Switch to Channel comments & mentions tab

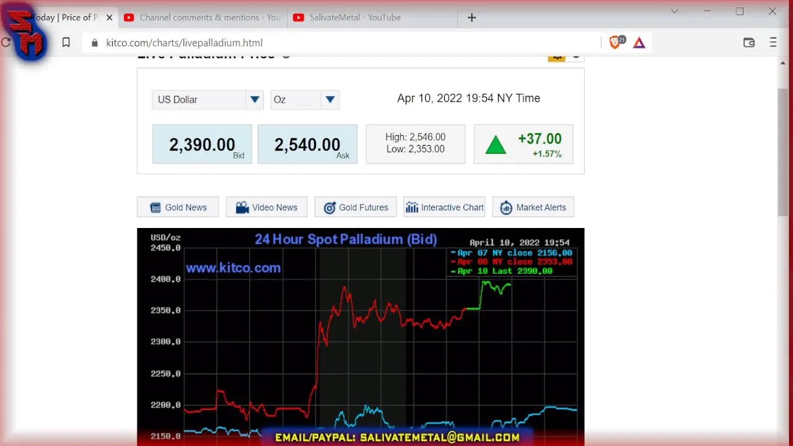(x=202, y=17)
